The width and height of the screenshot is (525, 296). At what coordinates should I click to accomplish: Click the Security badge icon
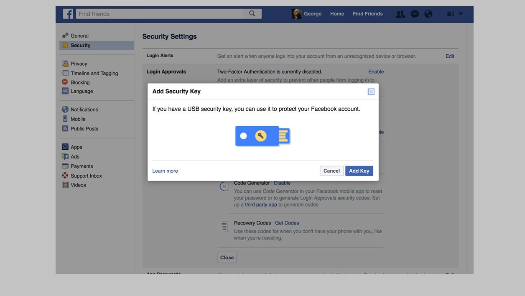click(65, 45)
